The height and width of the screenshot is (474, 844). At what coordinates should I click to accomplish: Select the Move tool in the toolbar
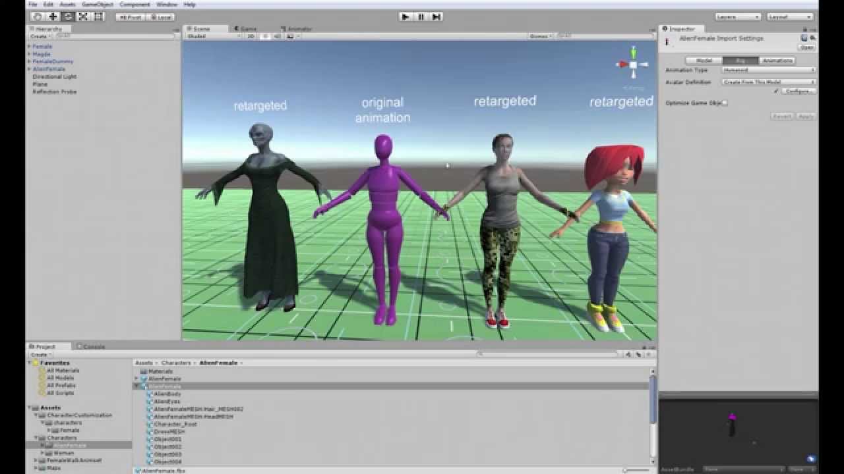(x=53, y=16)
